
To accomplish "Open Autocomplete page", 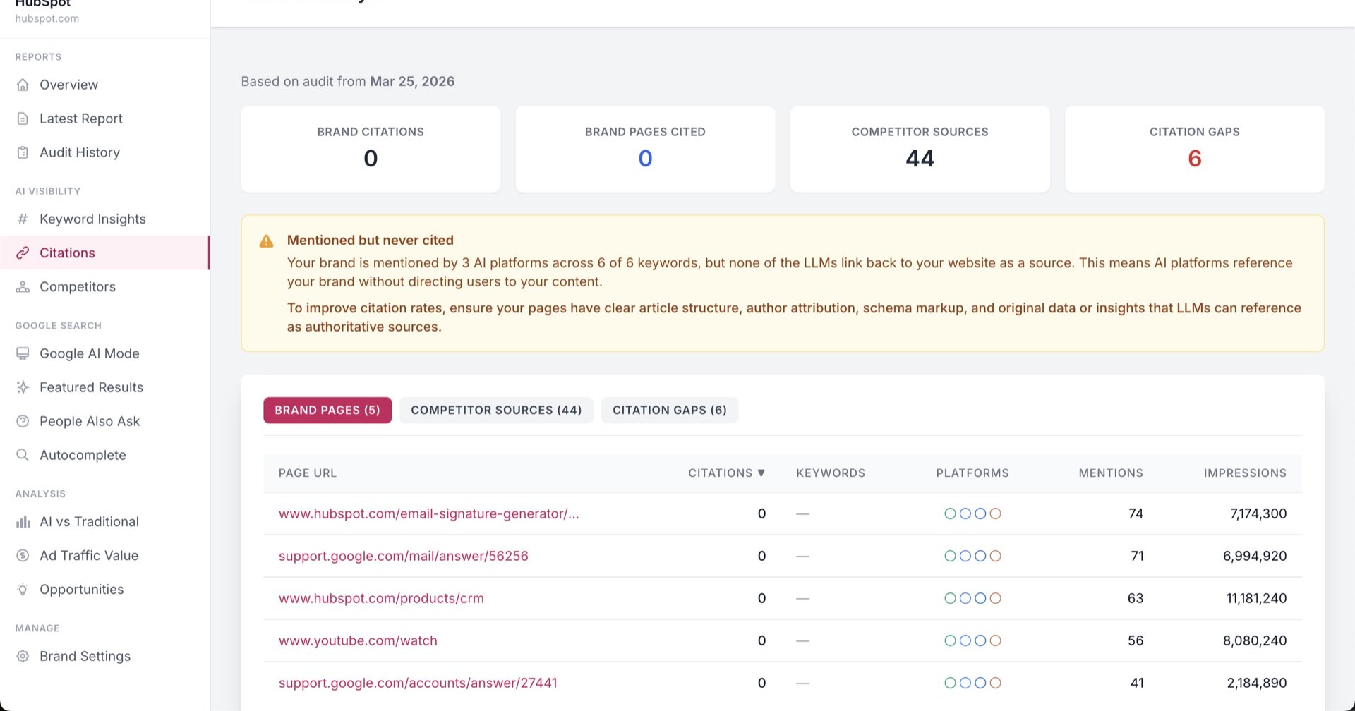I will pos(104,455).
